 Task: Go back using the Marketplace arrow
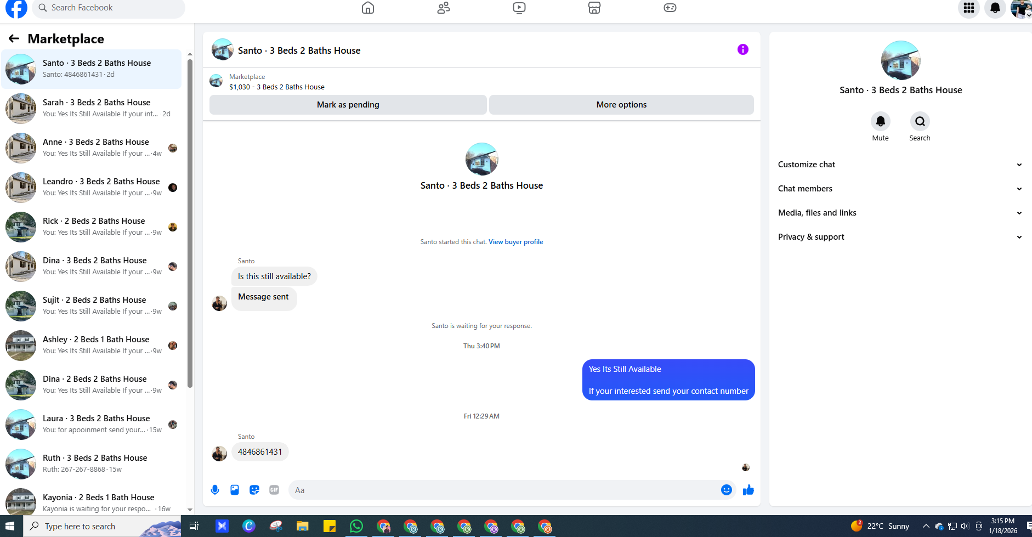[14, 38]
